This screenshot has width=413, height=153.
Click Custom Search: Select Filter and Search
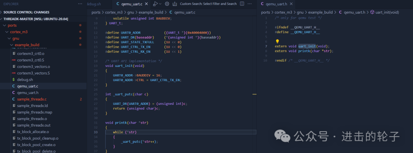208,4
